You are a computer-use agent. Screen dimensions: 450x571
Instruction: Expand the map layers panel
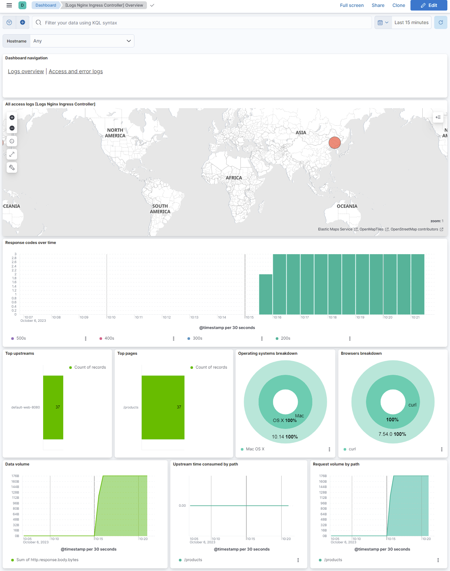(x=438, y=117)
